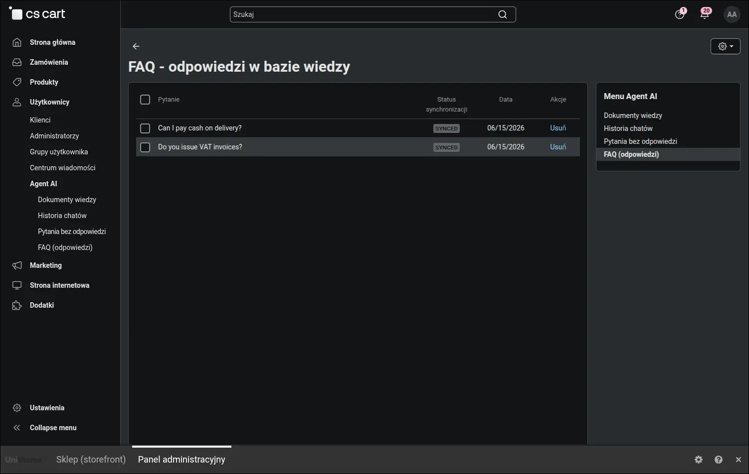Open the gear settings dropdown button
Viewport: 749px width, 474px height.
pyautogui.click(x=725, y=46)
